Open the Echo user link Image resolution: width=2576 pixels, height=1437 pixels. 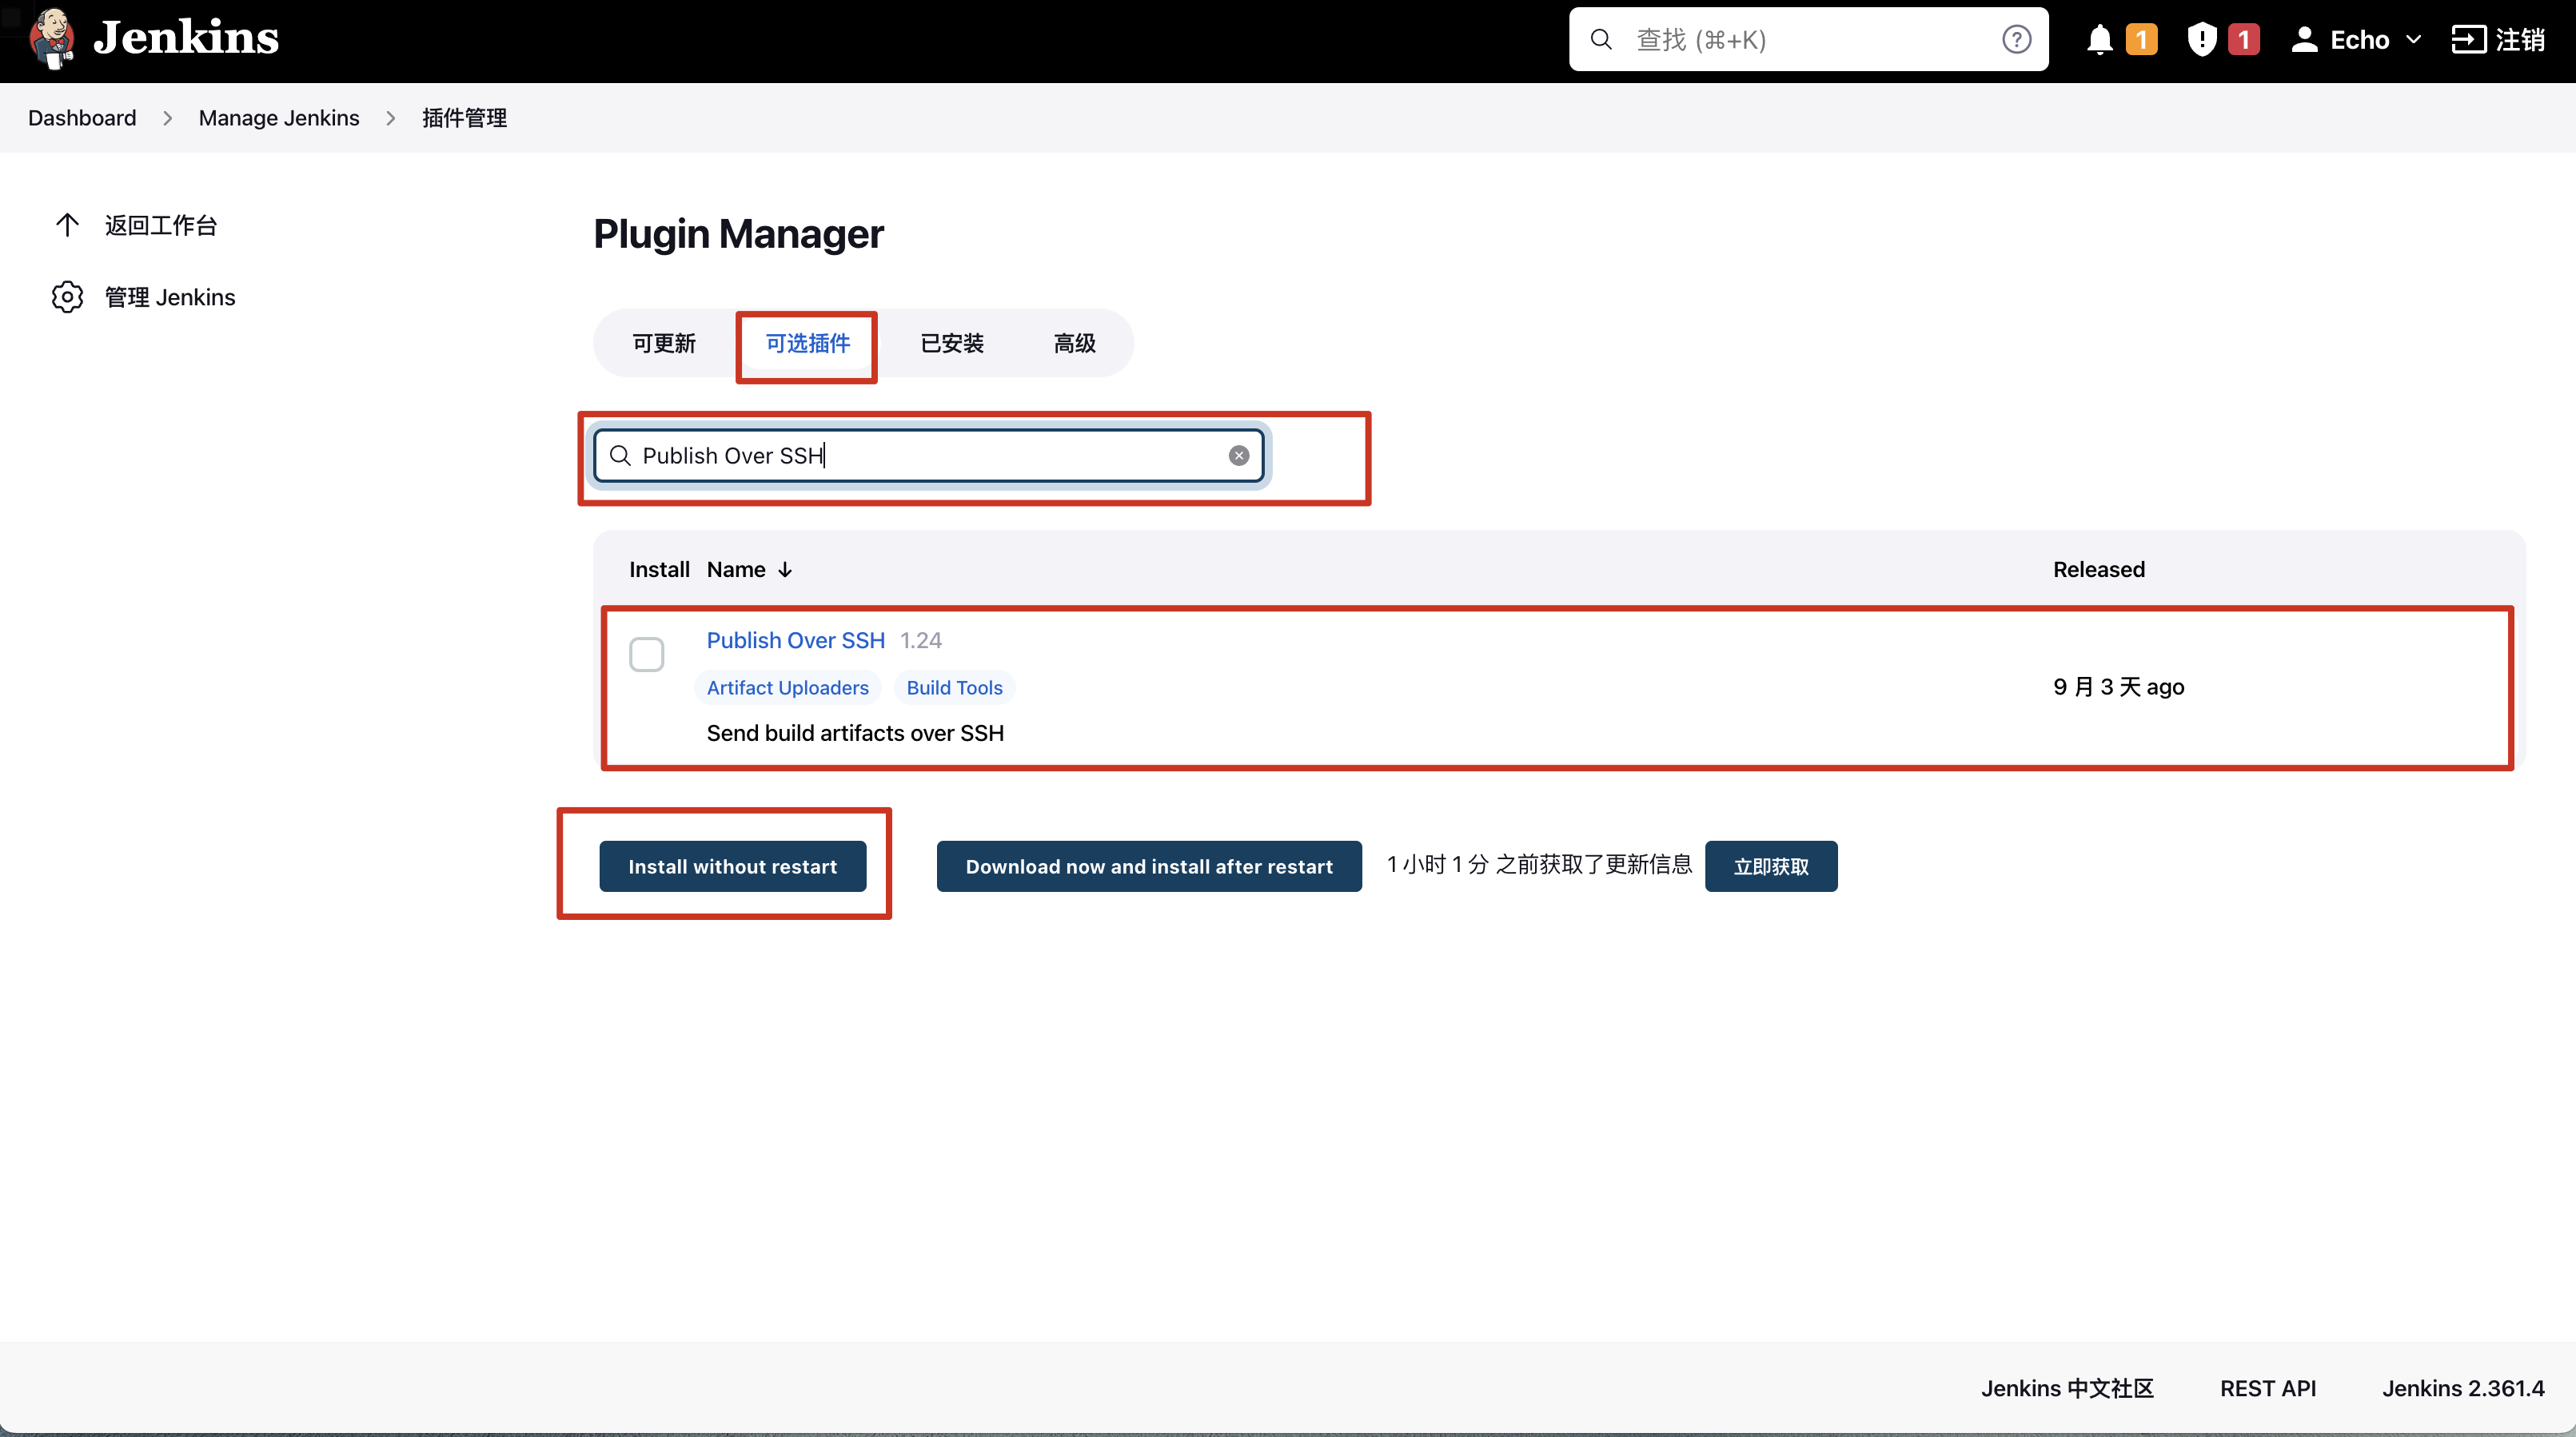[x=2359, y=39]
